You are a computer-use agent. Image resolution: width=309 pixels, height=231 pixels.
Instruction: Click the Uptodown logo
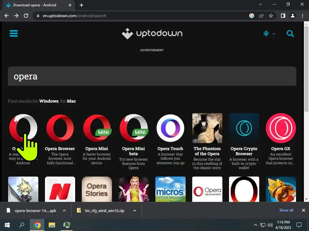(x=152, y=34)
